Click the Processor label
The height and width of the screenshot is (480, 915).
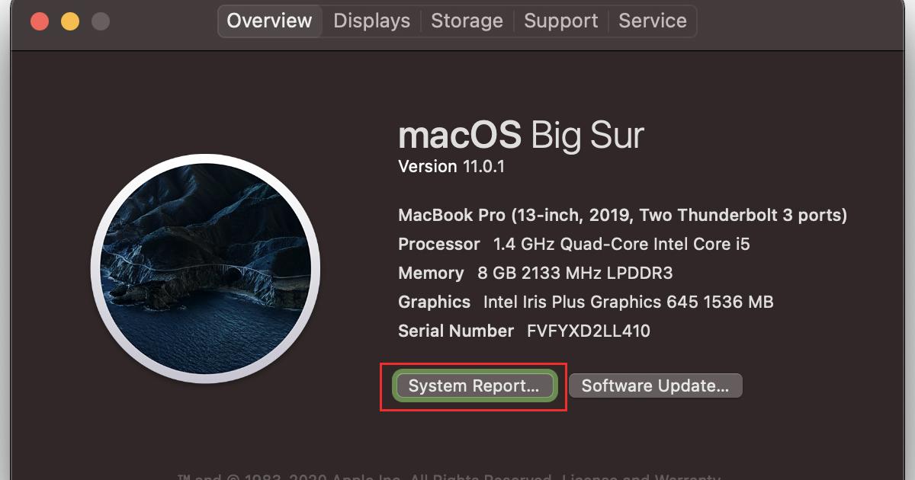coord(439,245)
